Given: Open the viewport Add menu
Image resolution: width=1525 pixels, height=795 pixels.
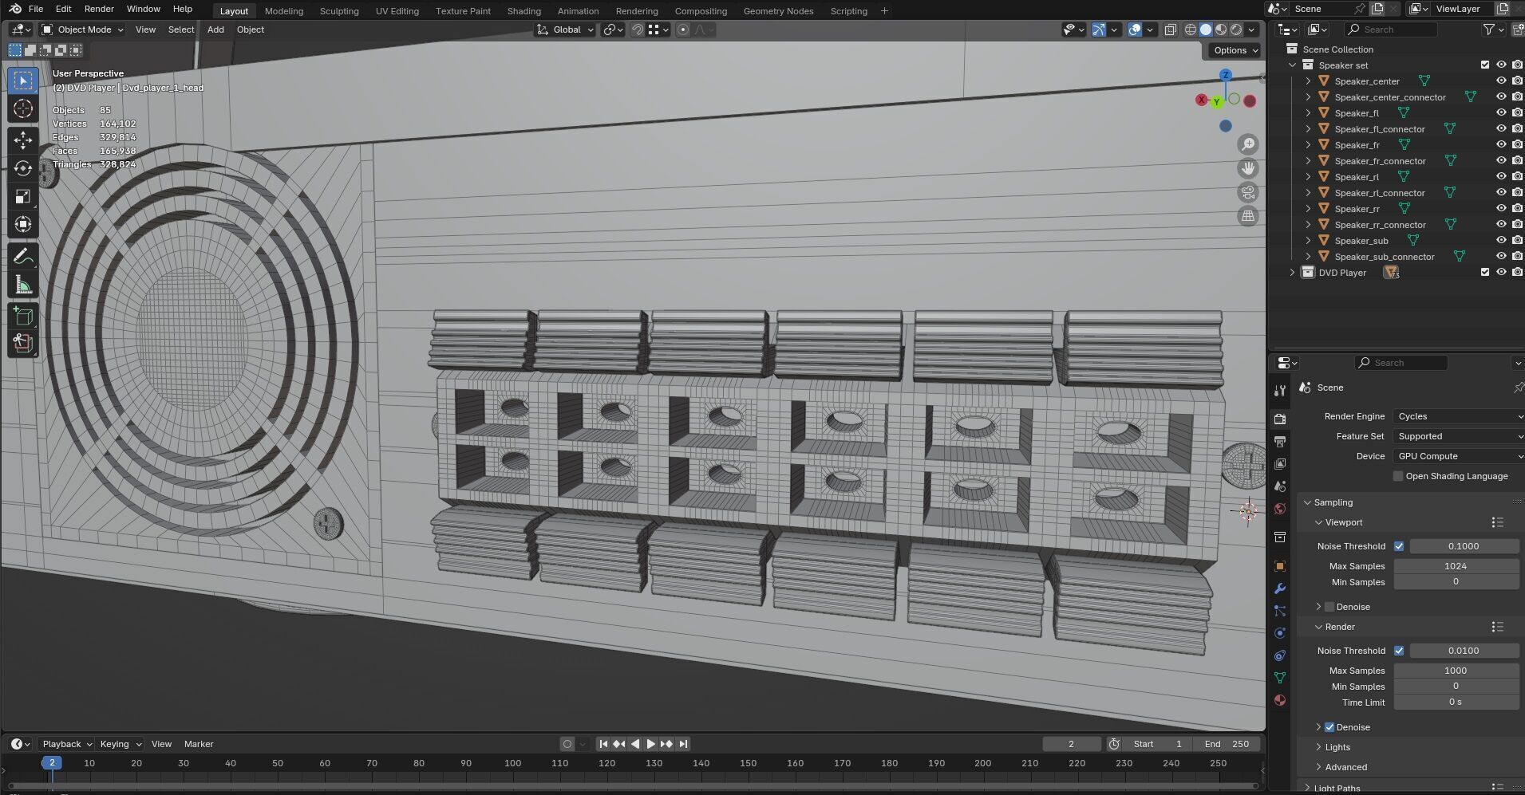Looking at the screenshot, I should point(215,30).
